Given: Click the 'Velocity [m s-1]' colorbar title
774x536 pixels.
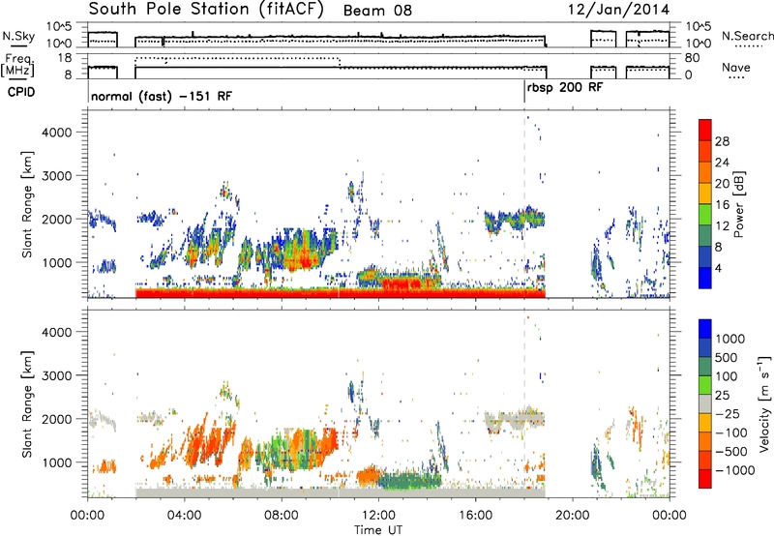Looking at the screenshot, I should [764, 403].
